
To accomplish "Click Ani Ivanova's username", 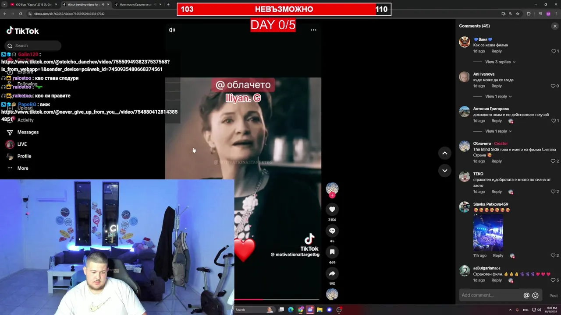I will coord(484,74).
